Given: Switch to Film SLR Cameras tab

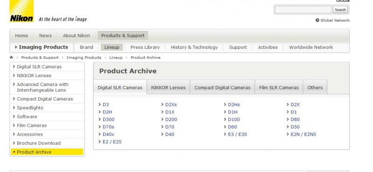Looking at the screenshot, I should coord(279,87).
